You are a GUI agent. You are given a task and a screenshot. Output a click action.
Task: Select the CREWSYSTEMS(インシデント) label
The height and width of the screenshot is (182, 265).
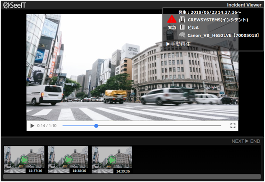(x=218, y=20)
